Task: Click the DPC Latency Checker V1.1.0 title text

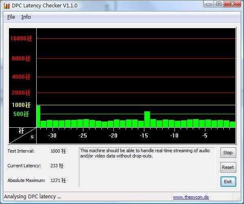Action: pos(45,6)
